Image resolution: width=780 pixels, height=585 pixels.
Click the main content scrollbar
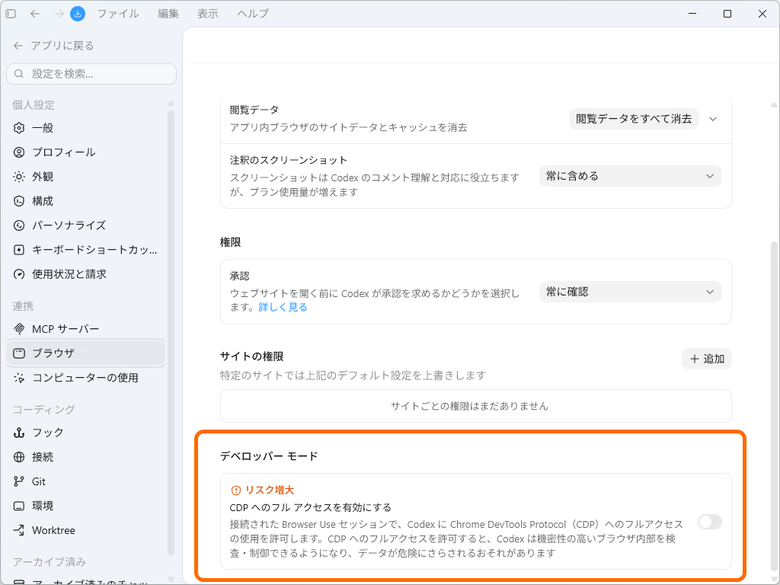(x=774, y=407)
